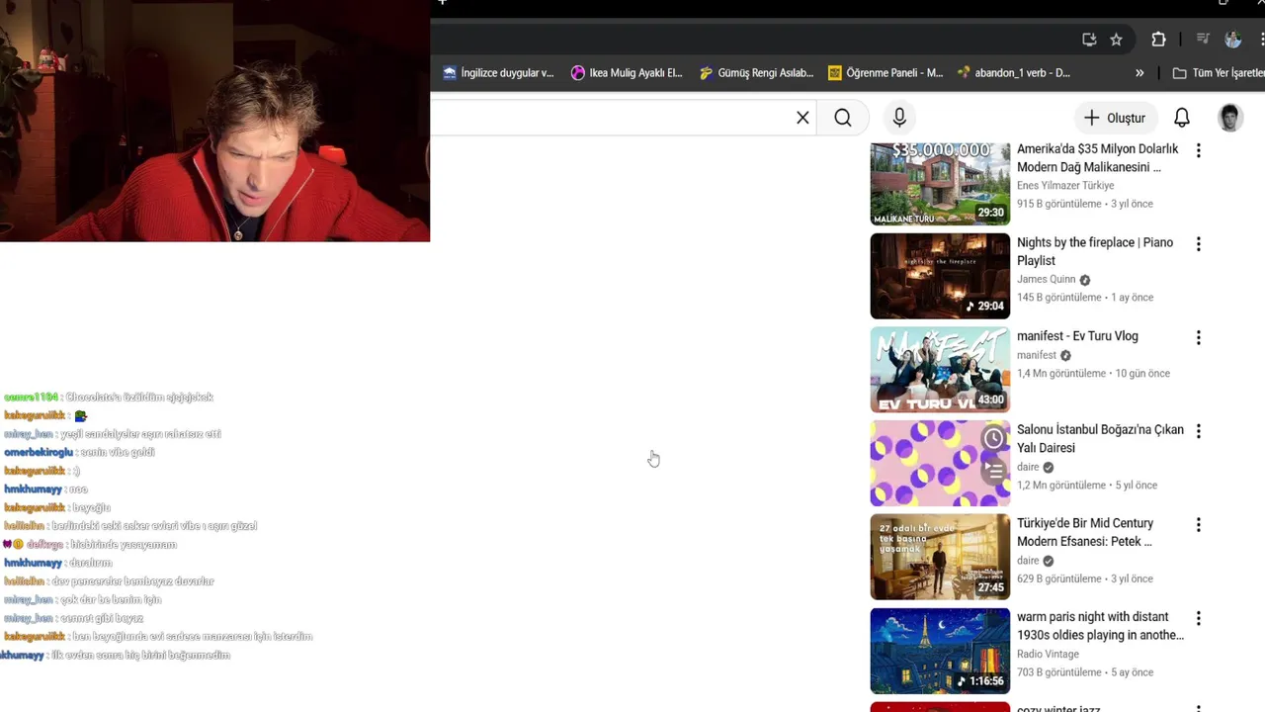
Task: Open the Tüm Yer İşaretleri folder
Action: (x=1218, y=73)
